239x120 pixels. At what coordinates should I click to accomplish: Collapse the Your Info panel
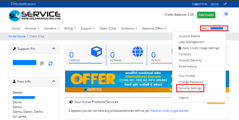pyautogui.click(x=54, y=81)
